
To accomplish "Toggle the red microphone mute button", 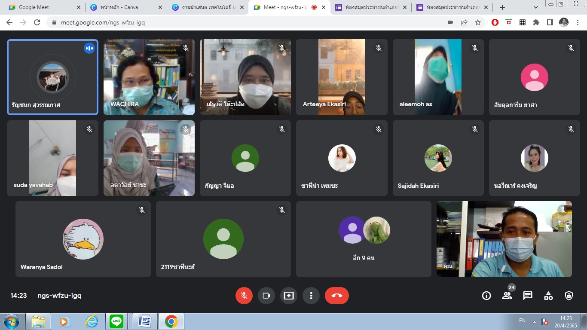I will [244, 296].
